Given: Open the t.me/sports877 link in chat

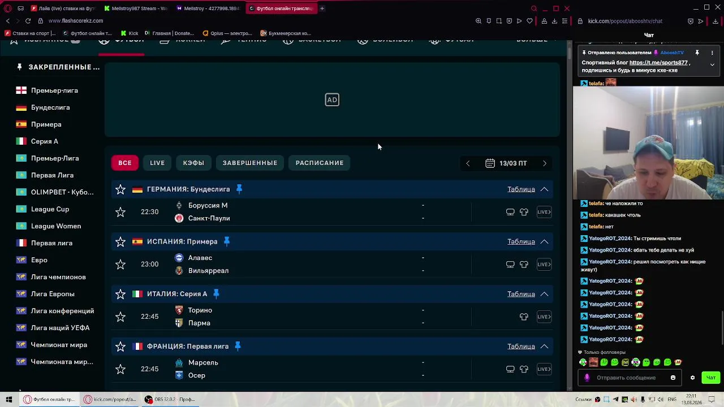Looking at the screenshot, I should [x=658, y=63].
